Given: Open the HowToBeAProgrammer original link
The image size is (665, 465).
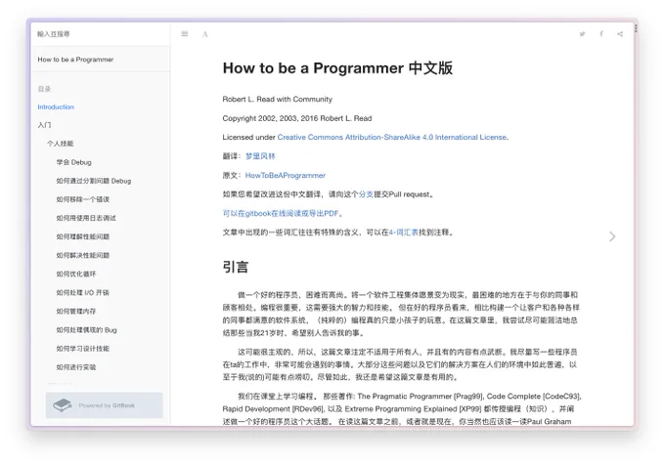Looking at the screenshot, I should click(286, 175).
